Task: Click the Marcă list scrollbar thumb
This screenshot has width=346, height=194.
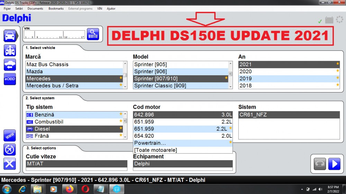Action: pyautogui.click(x=125, y=75)
